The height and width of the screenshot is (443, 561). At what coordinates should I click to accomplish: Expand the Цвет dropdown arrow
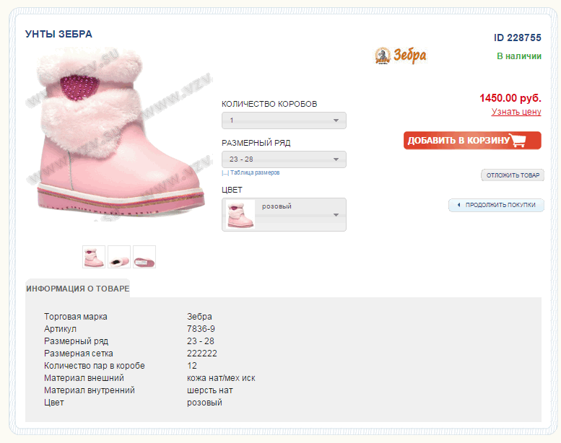click(x=336, y=215)
